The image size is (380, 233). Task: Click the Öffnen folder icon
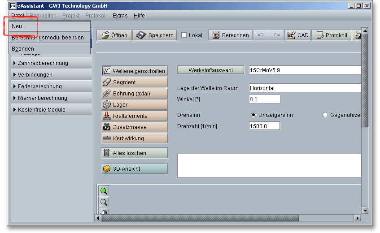tap(106, 35)
